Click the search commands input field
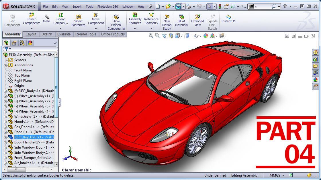Screen dimensions: 321x180 (x=263, y=7)
